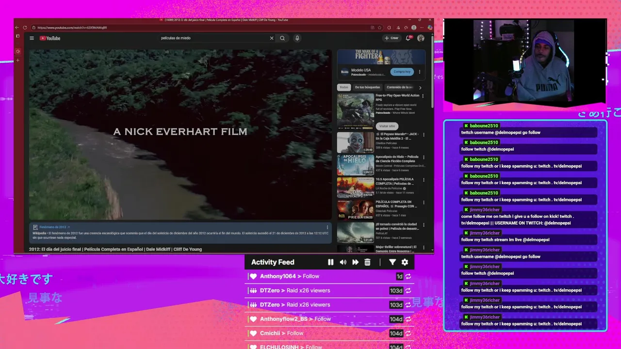Screen dimensions: 621x349
Task: Select the Cmichii Follow feed entry
Action: point(330,333)
